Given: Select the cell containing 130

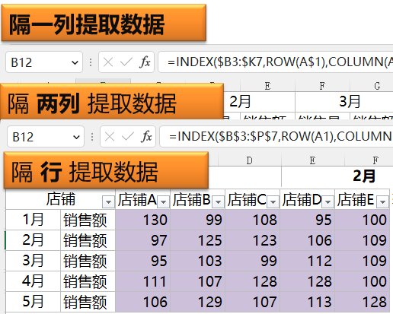Looking at the screenshot, I should [142, 220].
